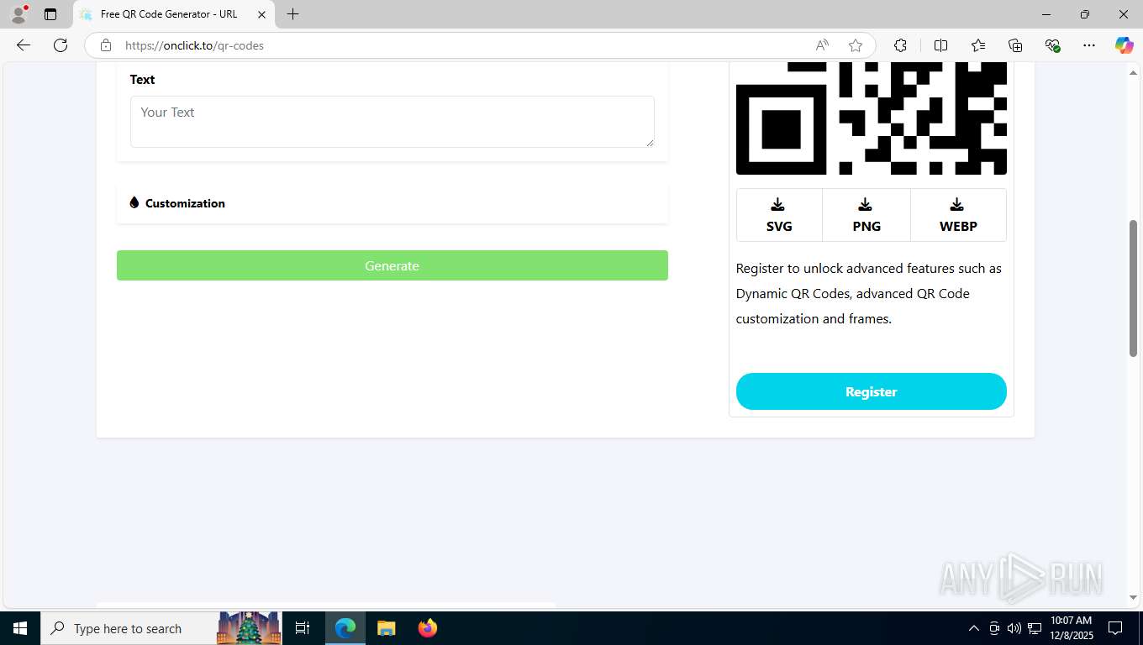
Task: Click scrollbar down arrow
Action: (x=1133, y=598)
